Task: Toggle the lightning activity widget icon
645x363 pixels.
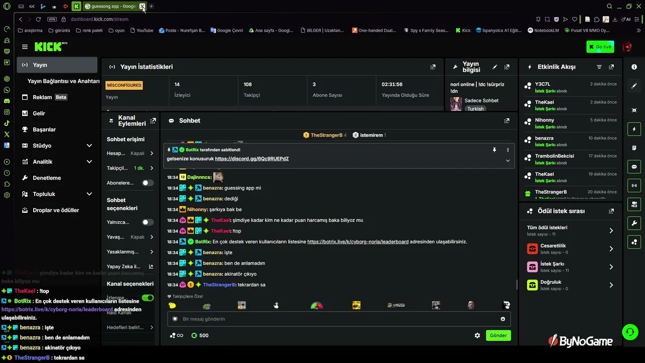Action: click(634, 129)
